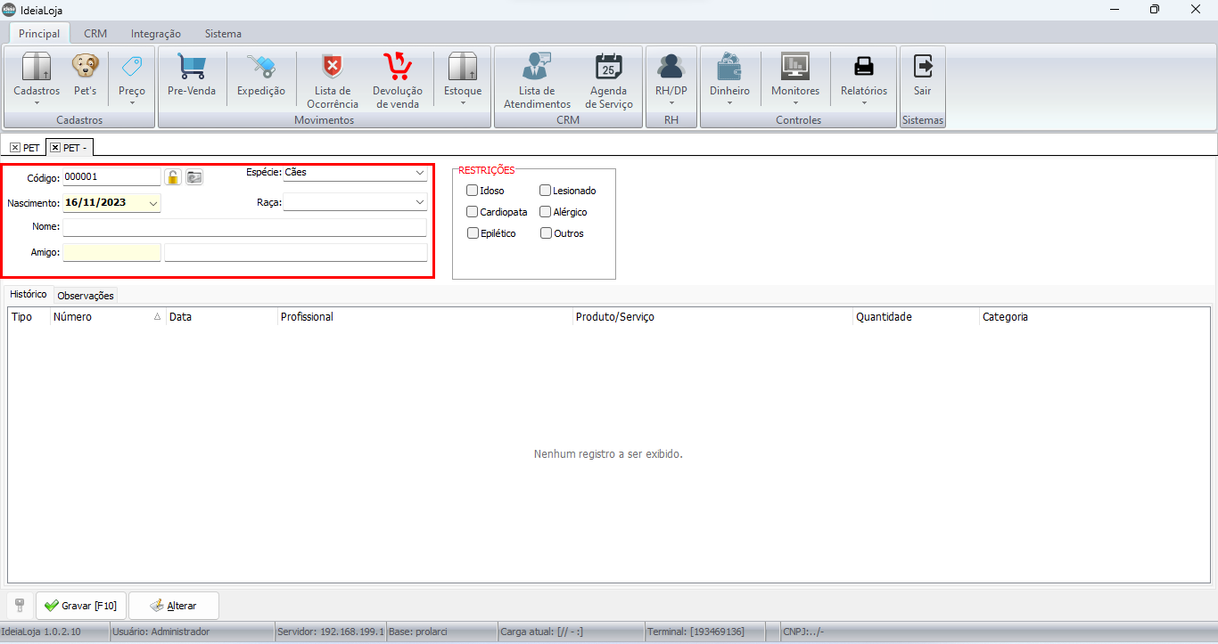Enable the Cardiopata checkbox

coord(473,212)
